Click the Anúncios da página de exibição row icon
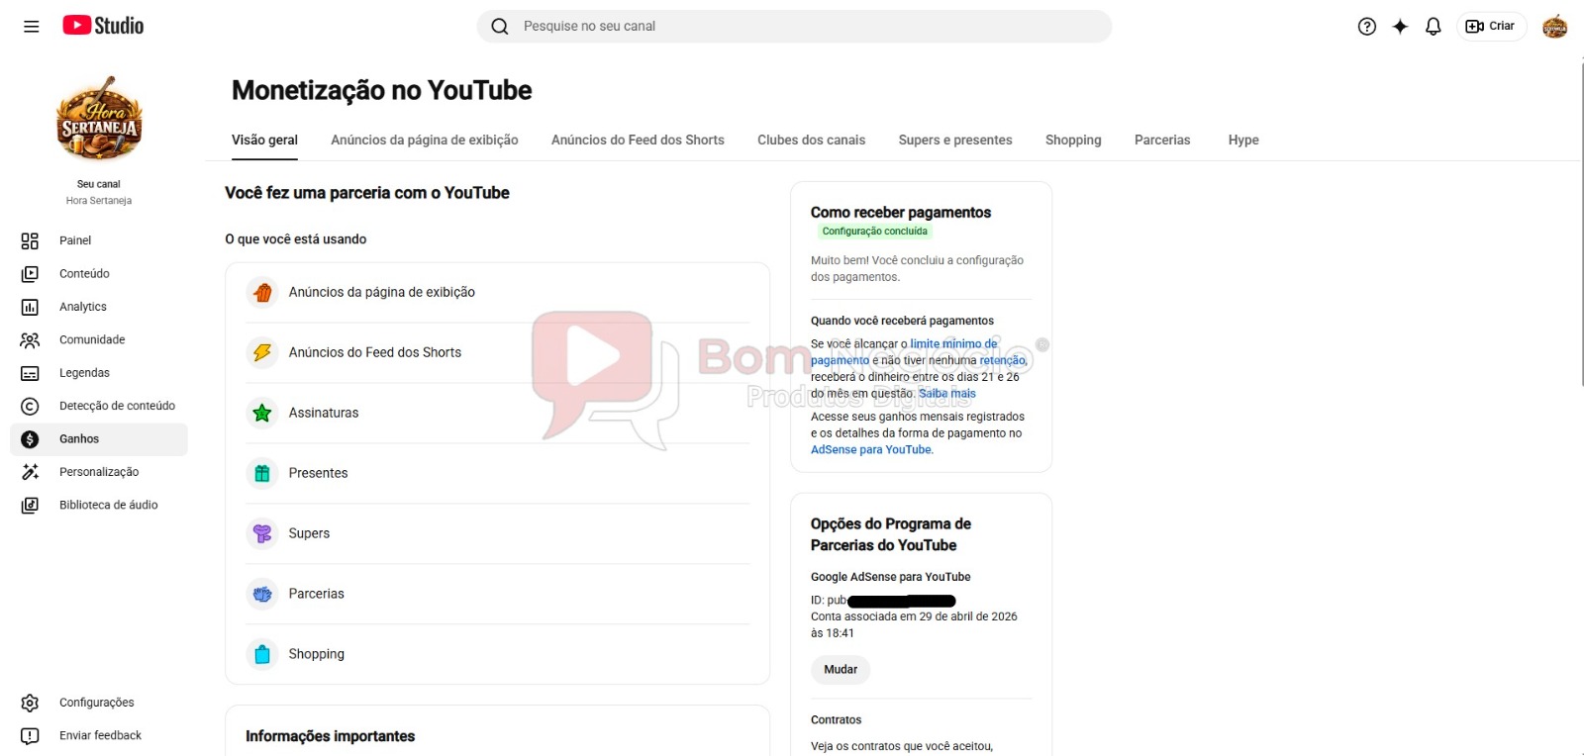Screen dimensions: 1584x756 coord(262,293)
